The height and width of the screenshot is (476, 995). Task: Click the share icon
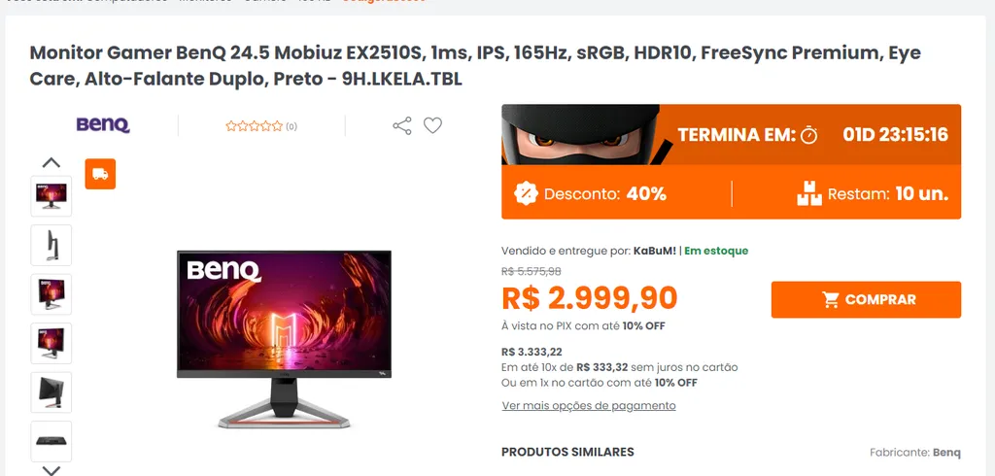click(401, 125)
